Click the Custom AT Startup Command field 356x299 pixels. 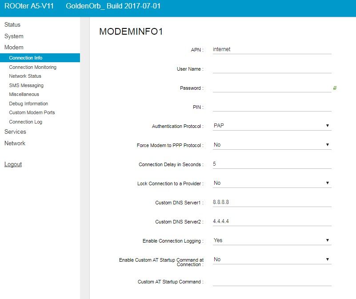[x=272, y=281]
